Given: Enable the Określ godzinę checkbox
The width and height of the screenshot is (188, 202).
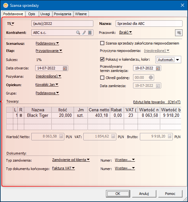Looking at the screenshot, I should [x=102, y=78].
